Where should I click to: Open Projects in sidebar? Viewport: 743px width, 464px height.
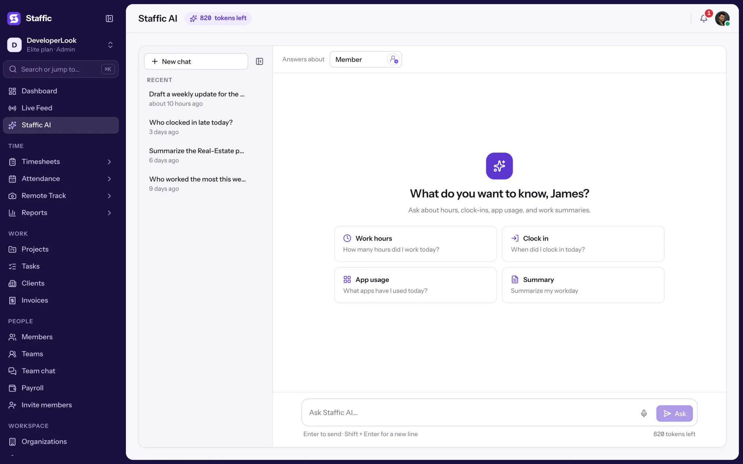click(61, 249)
